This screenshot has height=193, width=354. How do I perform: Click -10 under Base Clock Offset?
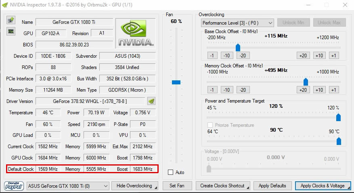tap(227, 55)
